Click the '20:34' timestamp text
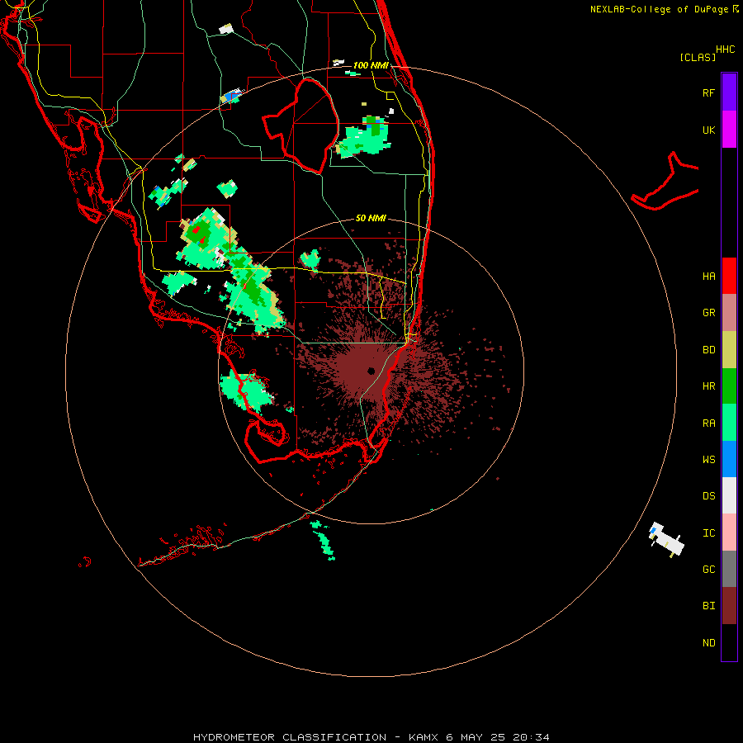 [x=531, y=737]
